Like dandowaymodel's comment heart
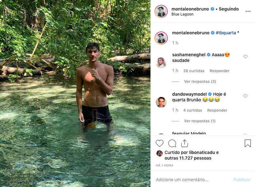 [245, 96]
